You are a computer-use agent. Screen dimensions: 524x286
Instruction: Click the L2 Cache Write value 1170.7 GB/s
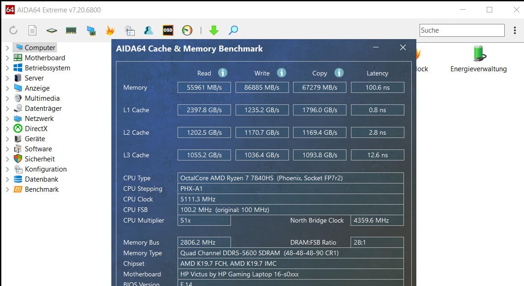pyautogui.click(x=262, y=132)
